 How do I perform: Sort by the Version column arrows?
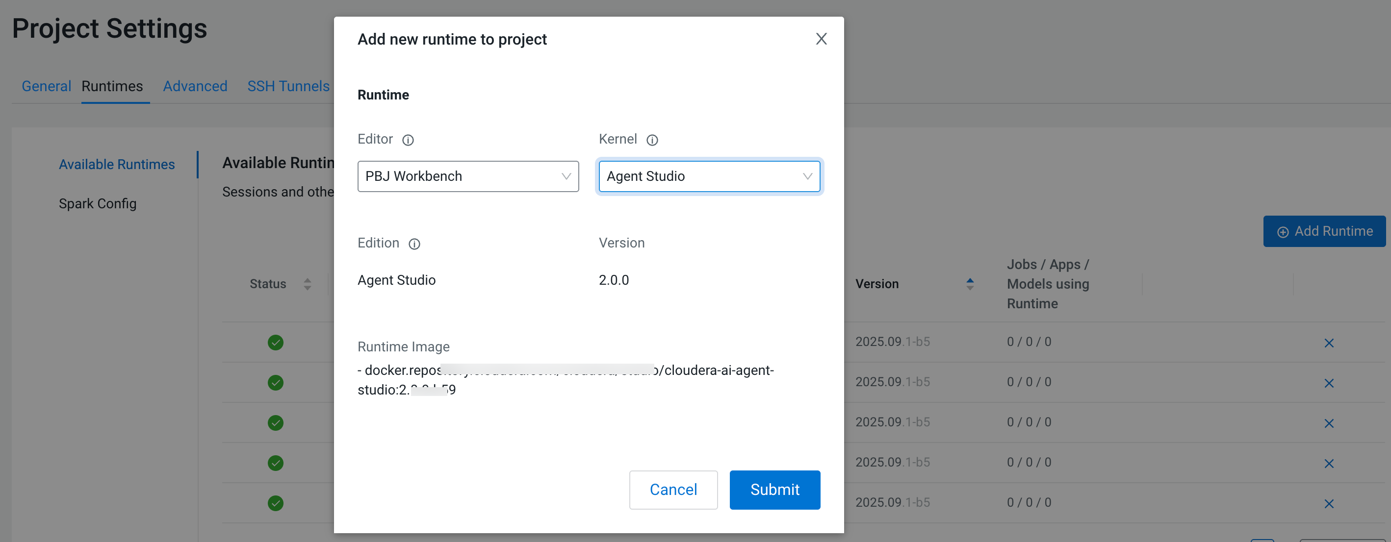click(970, 284)
